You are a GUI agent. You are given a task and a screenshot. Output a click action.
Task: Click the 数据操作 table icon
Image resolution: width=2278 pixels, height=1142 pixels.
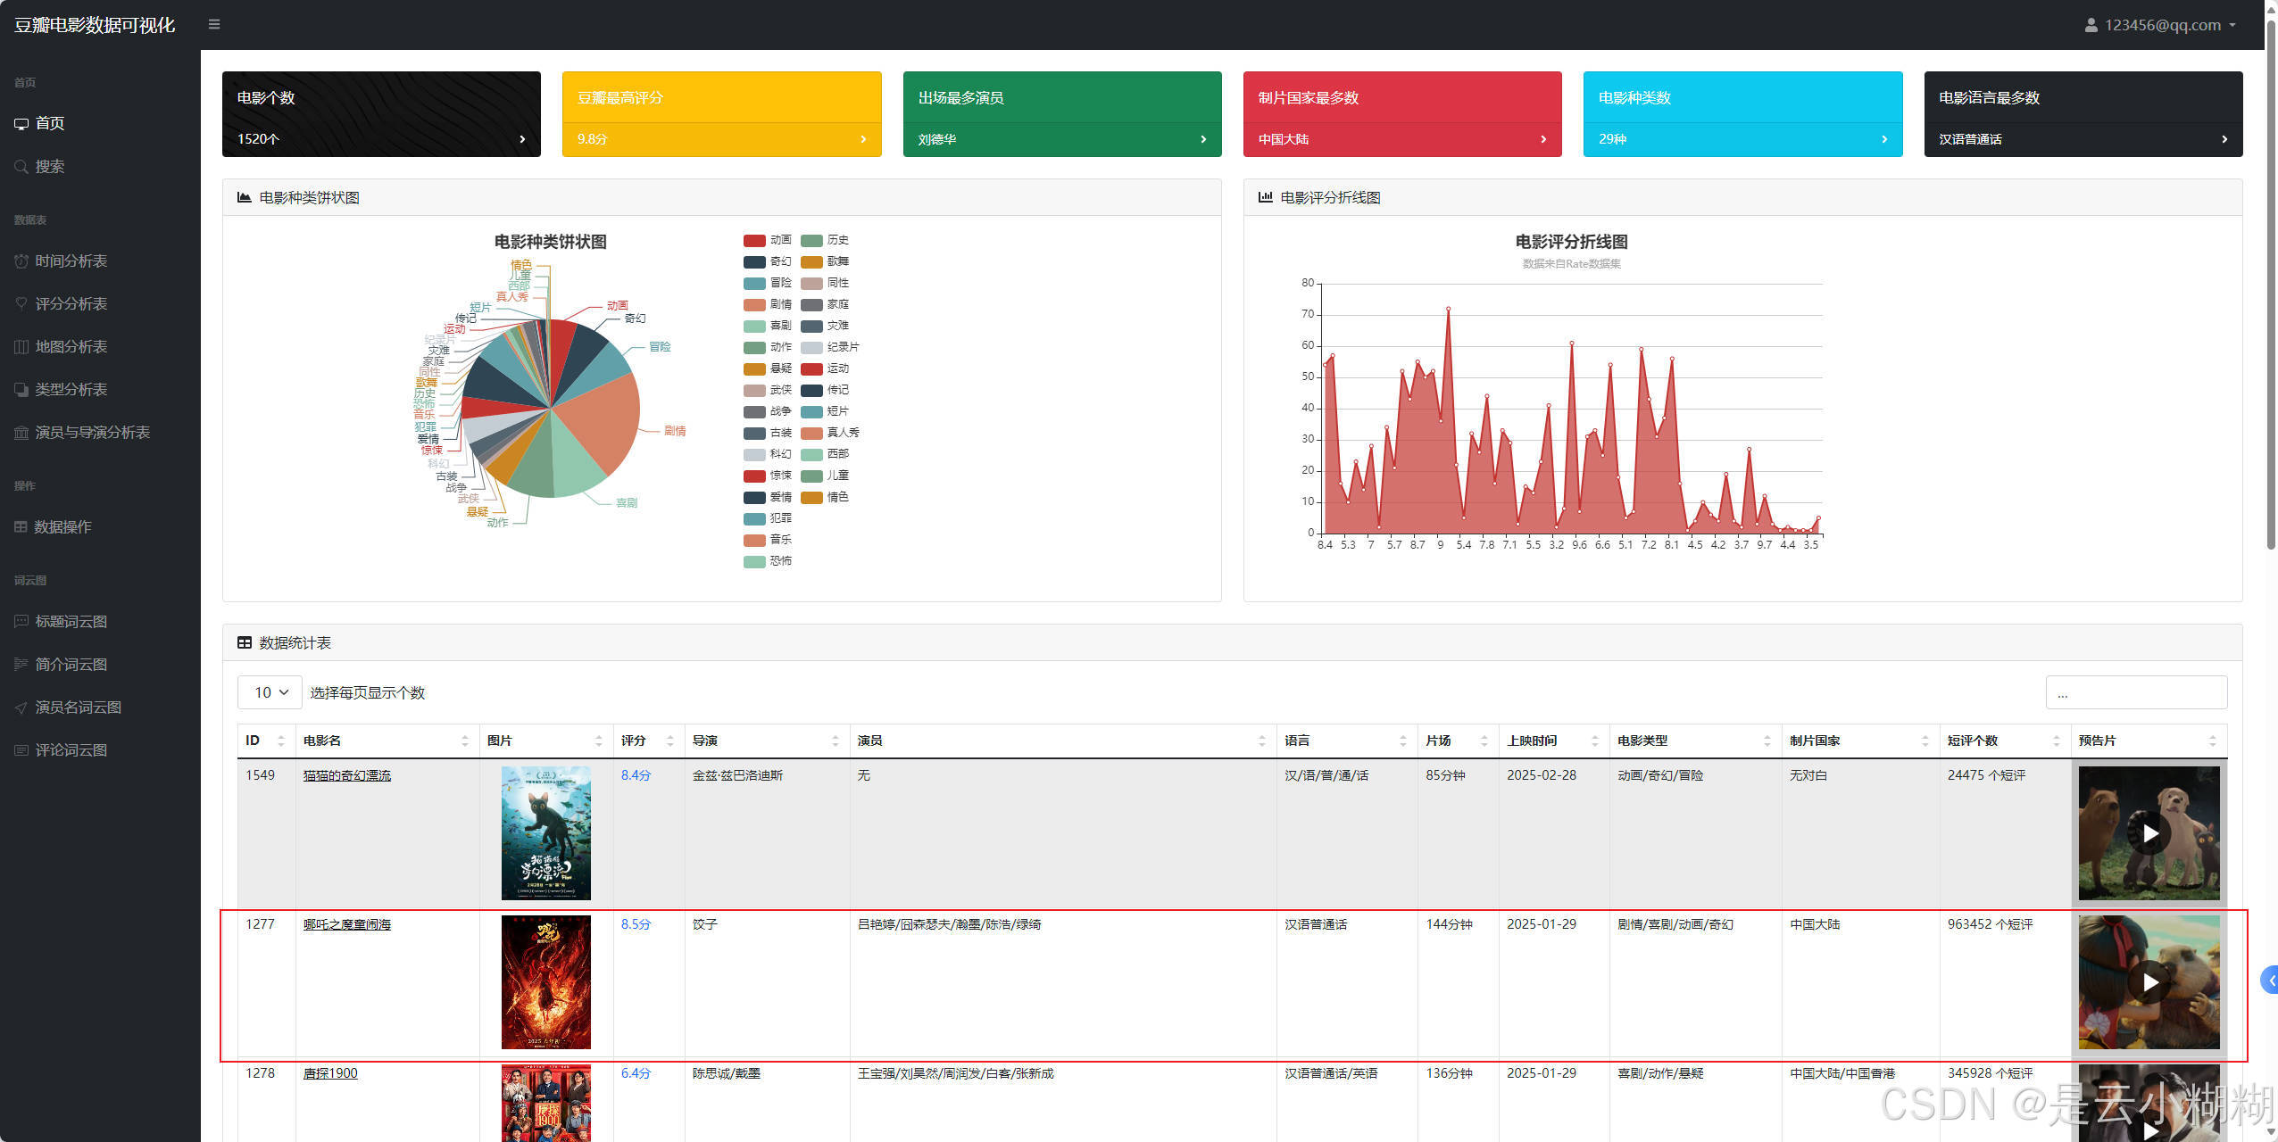tap(21, 527)
